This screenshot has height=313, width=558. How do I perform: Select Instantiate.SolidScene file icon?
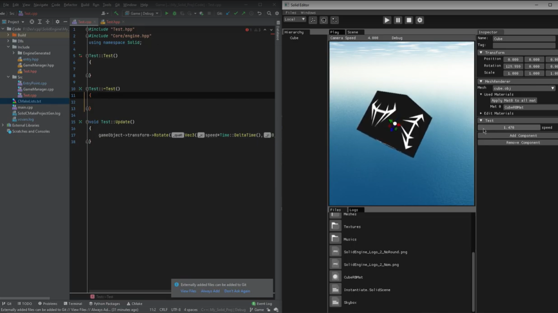coord(335,289)
